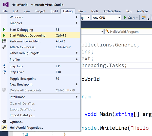The height and width of the screenshot is (136, 152).
Task: Open the Architecture menu
Action: (112, 11)
